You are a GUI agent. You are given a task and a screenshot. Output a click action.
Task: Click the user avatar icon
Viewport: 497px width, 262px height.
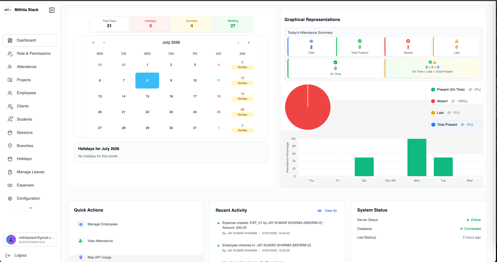pos(11,240)
